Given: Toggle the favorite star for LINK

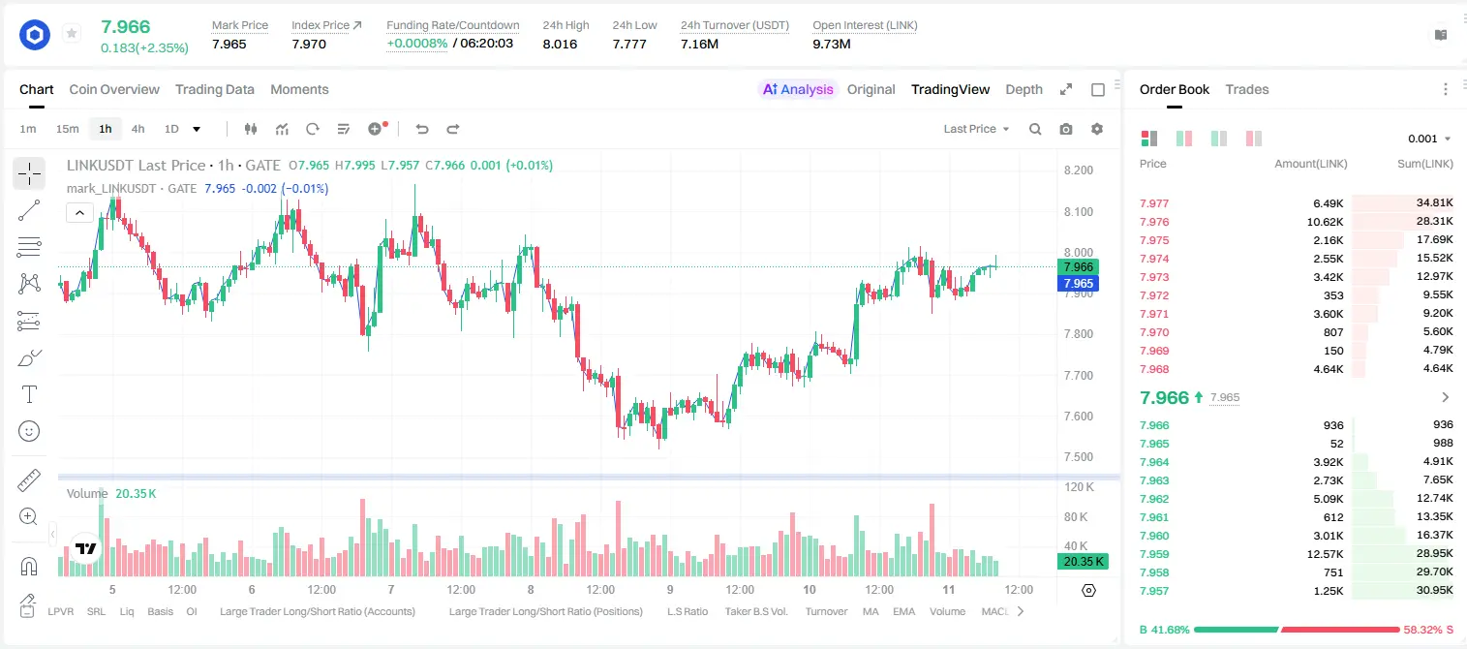Looking at the screenshot, I should [72, 34].
